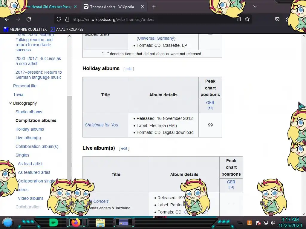This screenshot has height=229, width=306.
Task: Show the clock and date 3:17 AM
Action: pyautogui.click(x=290, y=222)
